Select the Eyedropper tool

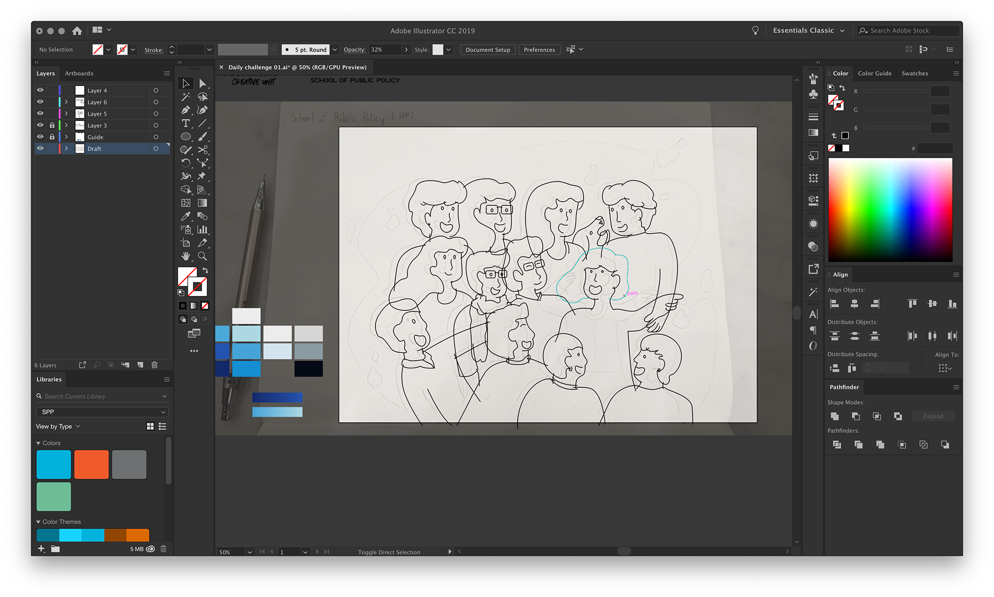(185, 216)
